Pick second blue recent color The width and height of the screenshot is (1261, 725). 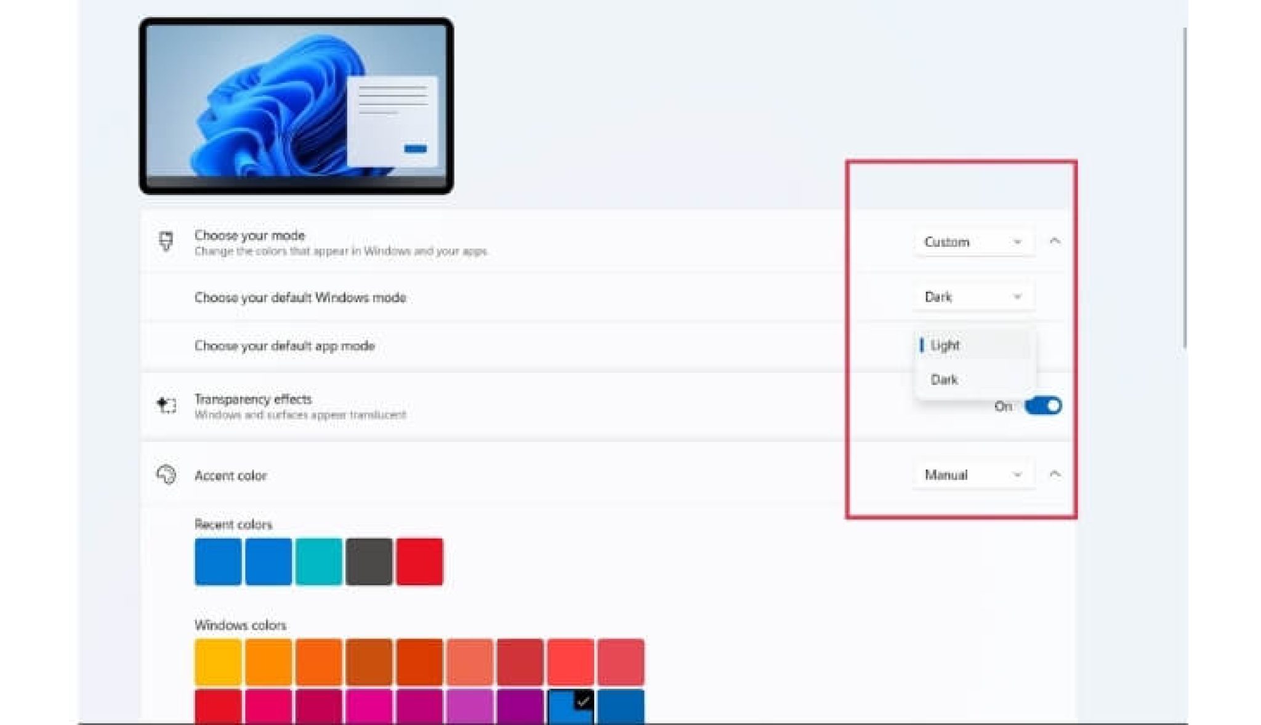(268, 561)
